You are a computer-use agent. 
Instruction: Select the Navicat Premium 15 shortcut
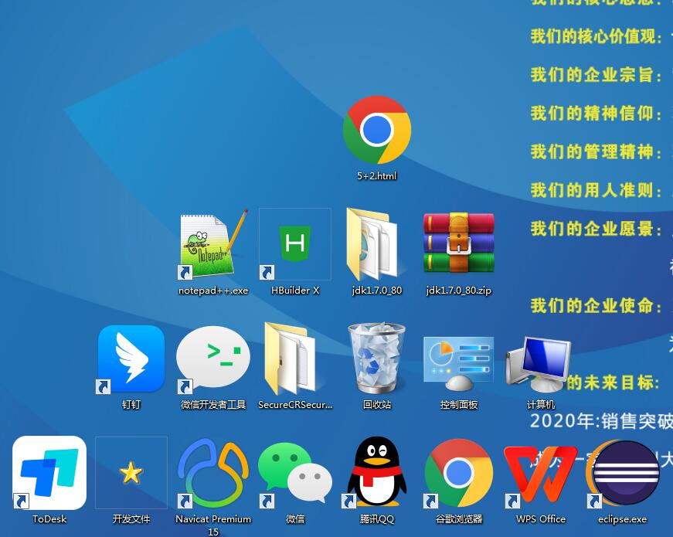click(x=213, y=473)
